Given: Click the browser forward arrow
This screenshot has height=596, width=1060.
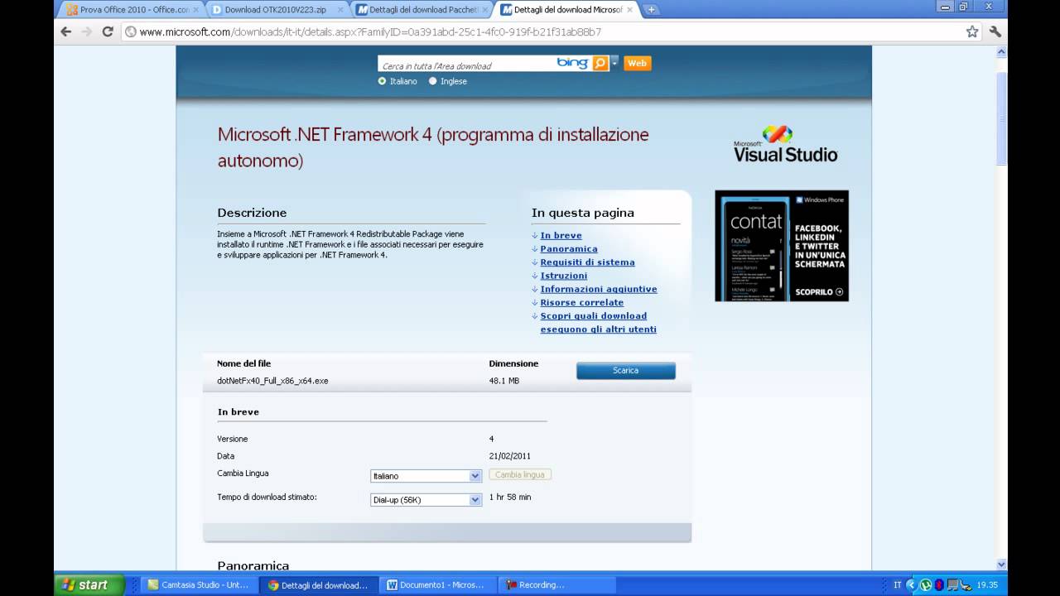Looking at the screenshot, I should coord(86,31).
